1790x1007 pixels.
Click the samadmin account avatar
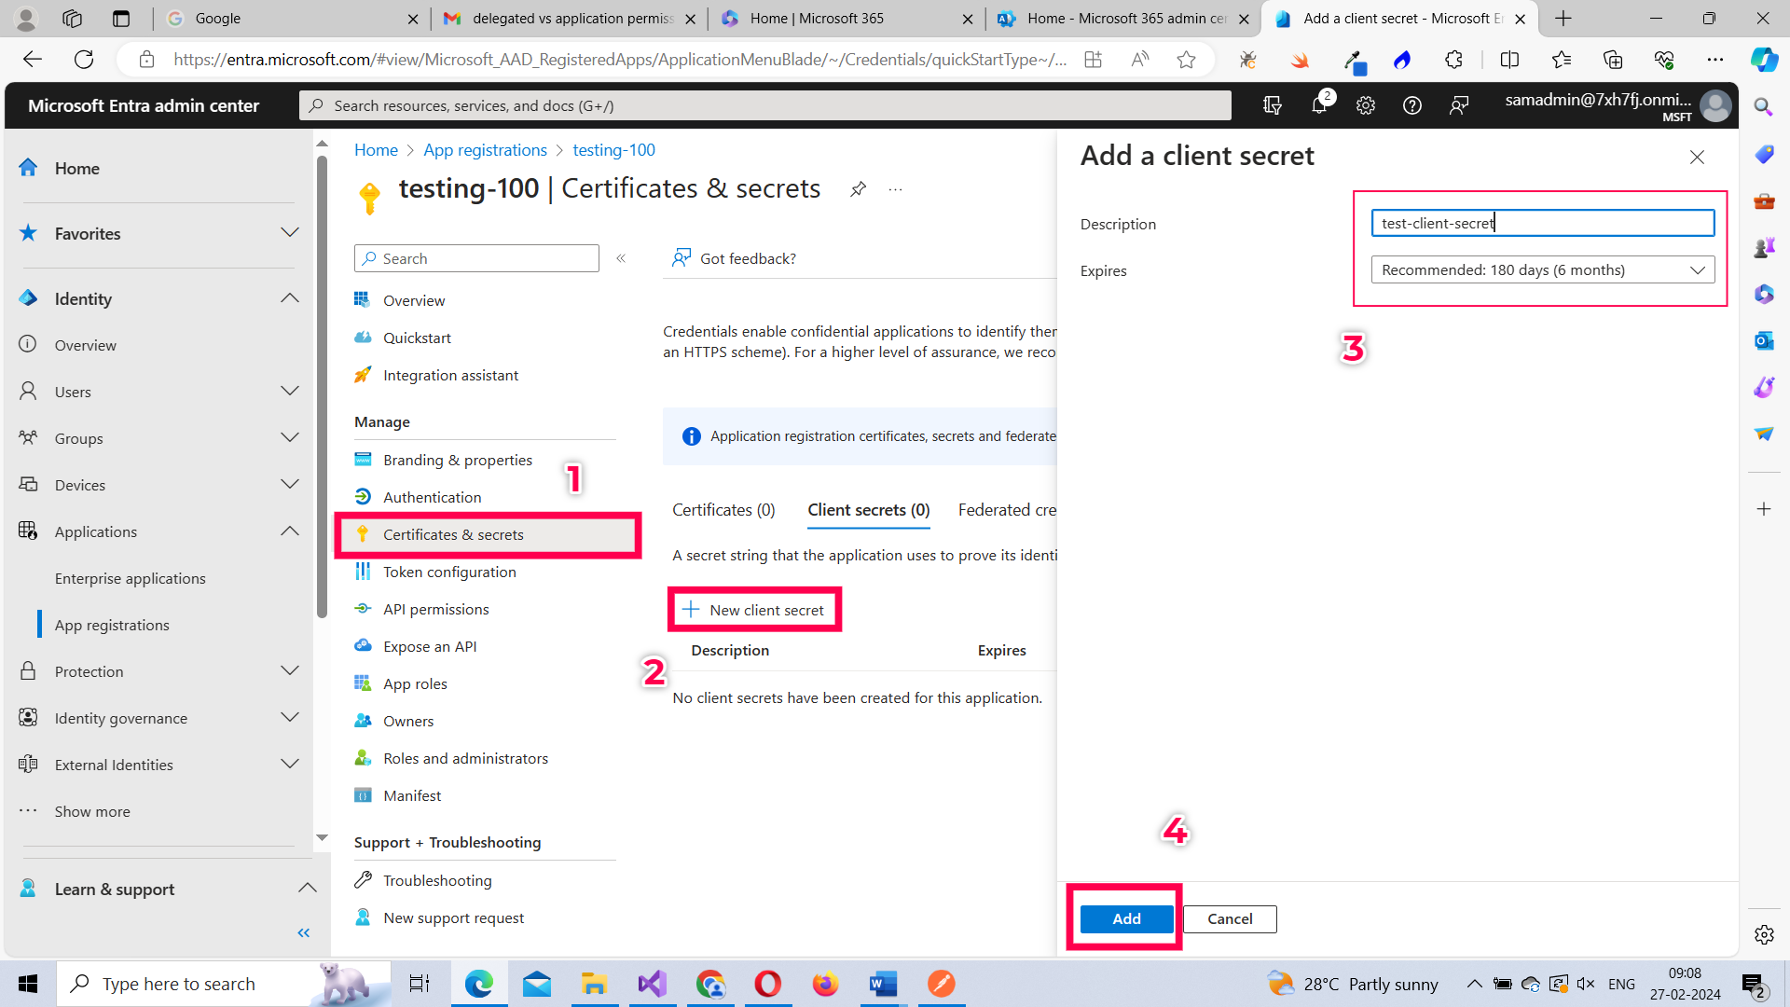(1716, 105)
